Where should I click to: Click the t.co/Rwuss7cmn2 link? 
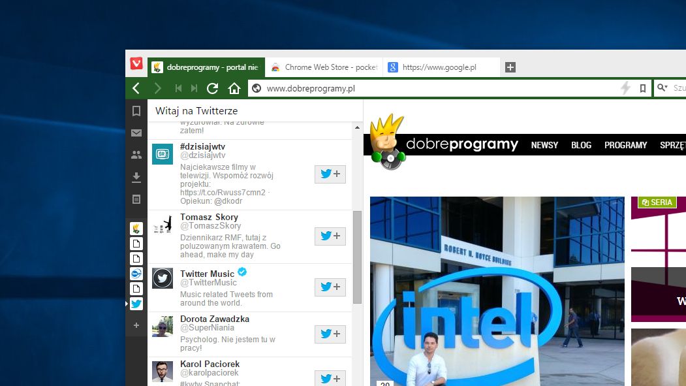pos(223,193)
